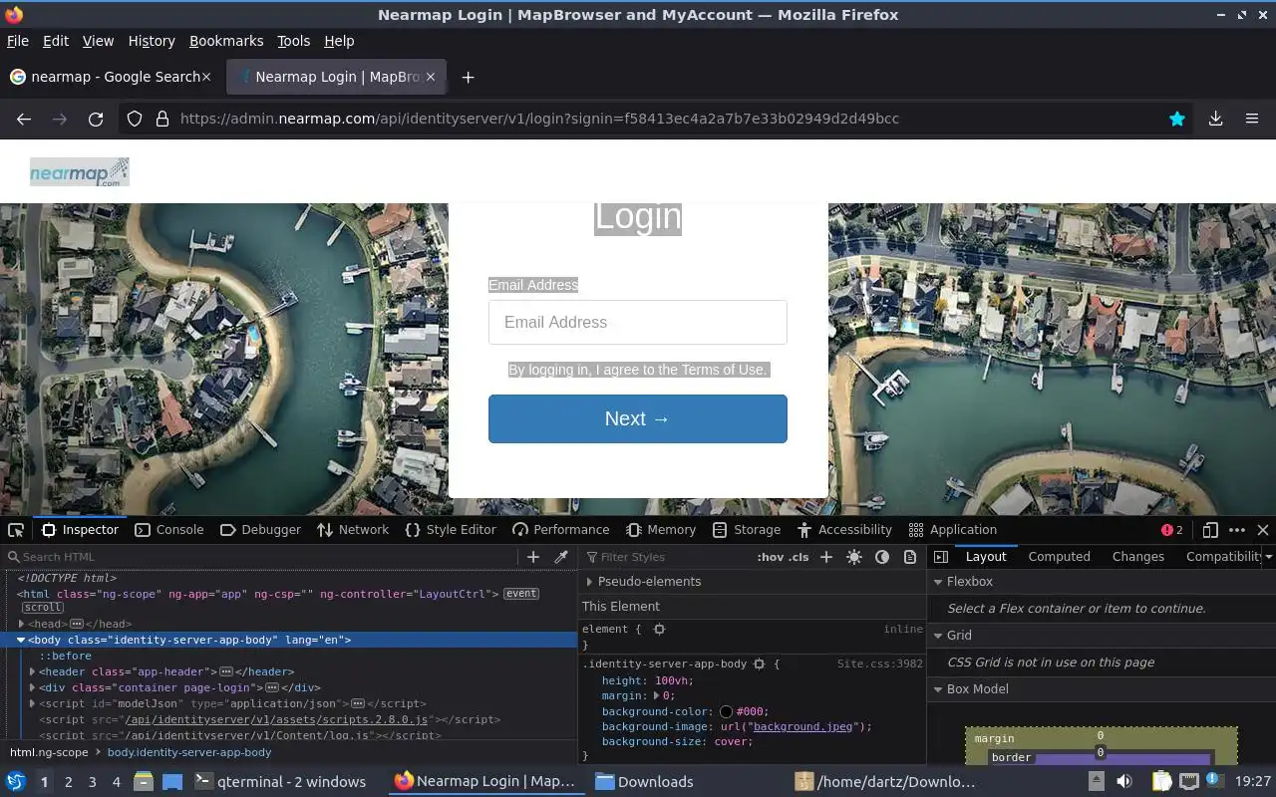Collapse the Box Model section
This screenshot has height=797, width=1276.
point(938,689)
